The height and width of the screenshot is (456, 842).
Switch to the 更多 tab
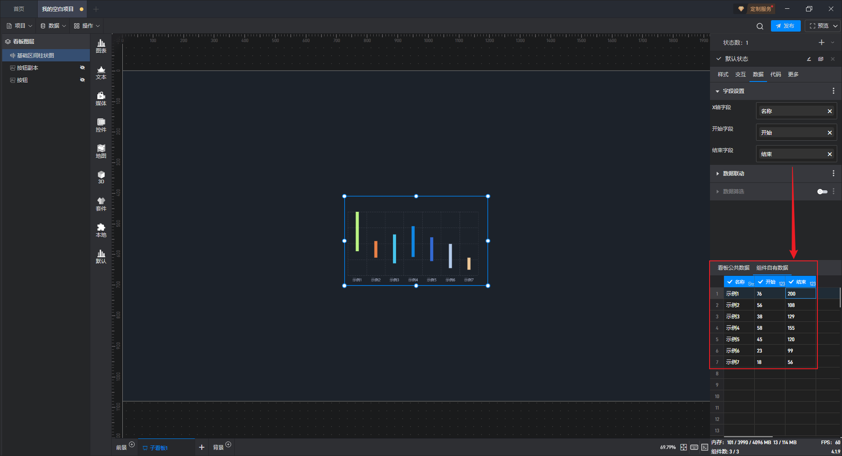[x=793, y=75]
